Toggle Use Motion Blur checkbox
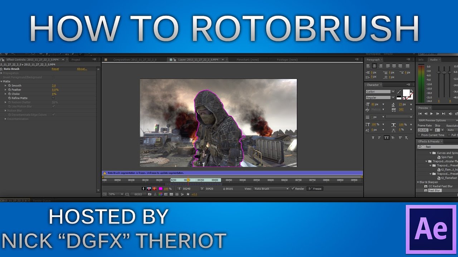Viewport: 458px width, 257px height. pos(53,106)
